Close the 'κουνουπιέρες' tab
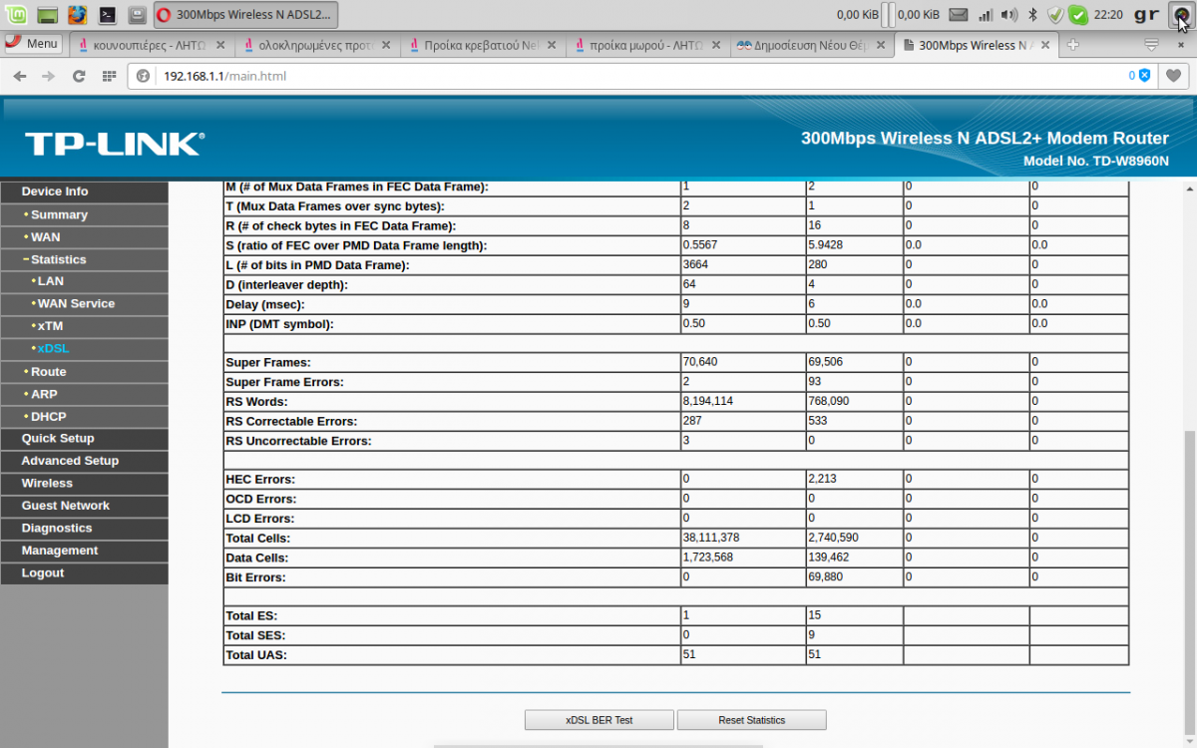Image resolution: width=1197 pixels, height=748 pixels. 219,45
